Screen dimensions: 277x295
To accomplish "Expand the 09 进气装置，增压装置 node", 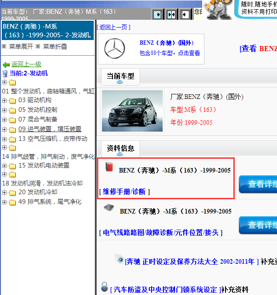I will (4, 129).
